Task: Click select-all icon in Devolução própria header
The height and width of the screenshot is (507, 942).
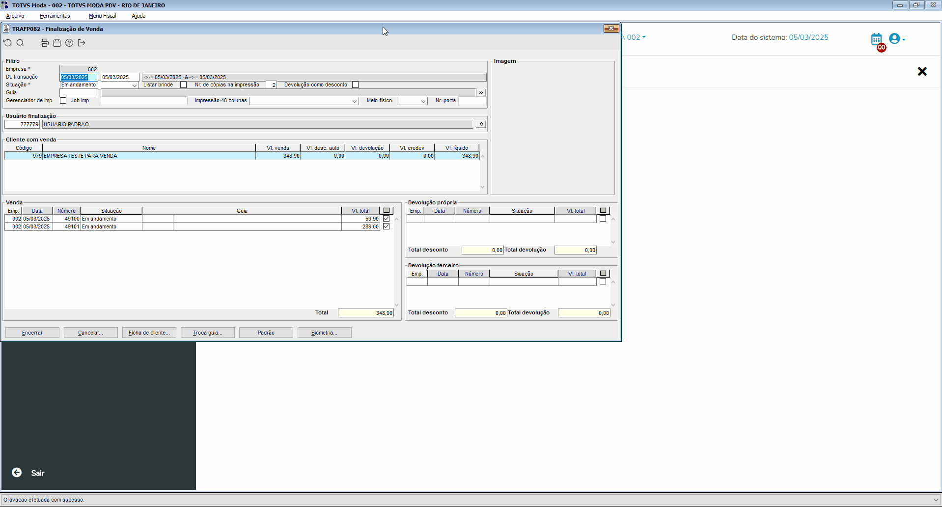Action: tap(603, 211)
